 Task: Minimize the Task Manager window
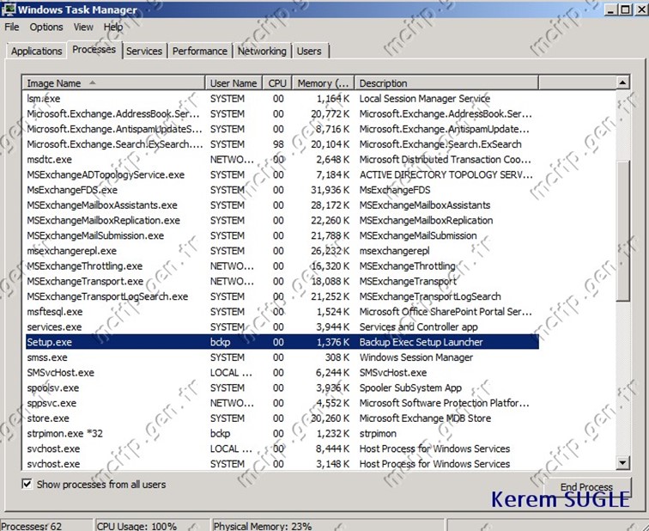pos(610,9)
